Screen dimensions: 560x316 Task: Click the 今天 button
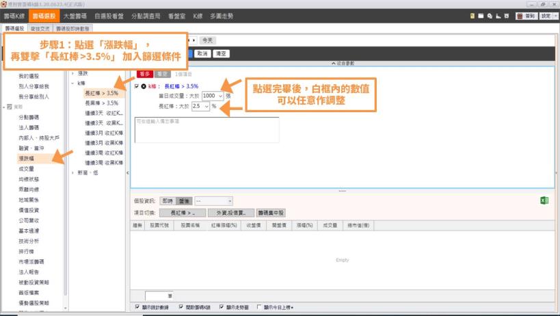pyautogui.click(x=207, y=40)
